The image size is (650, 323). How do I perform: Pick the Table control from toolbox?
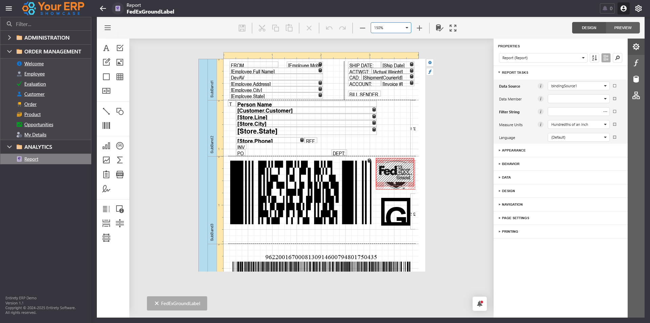[120, 77]
